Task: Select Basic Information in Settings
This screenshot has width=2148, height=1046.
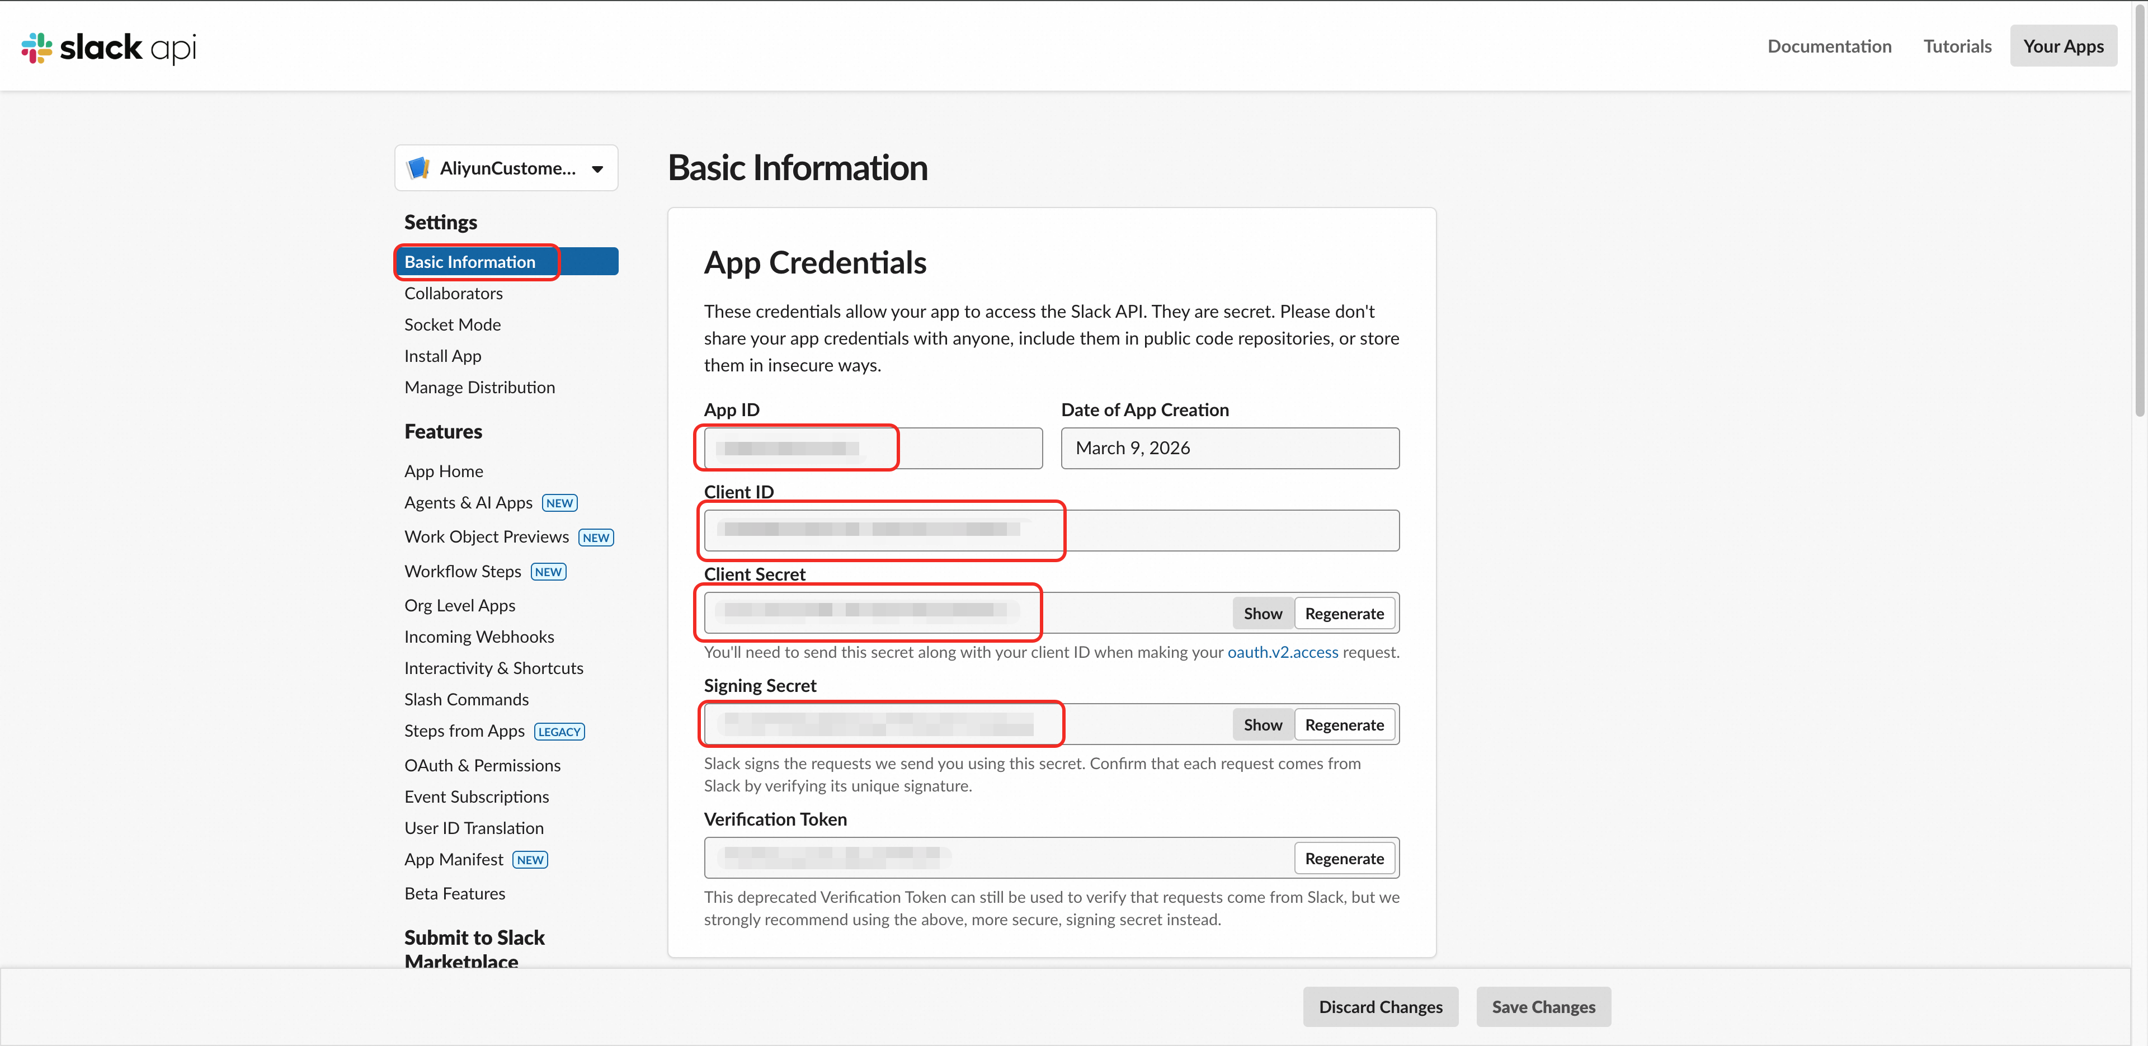Action: (x=506, y=261)
